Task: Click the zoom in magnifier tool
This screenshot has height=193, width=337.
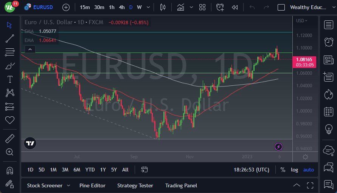Action: tap(10, 152)
